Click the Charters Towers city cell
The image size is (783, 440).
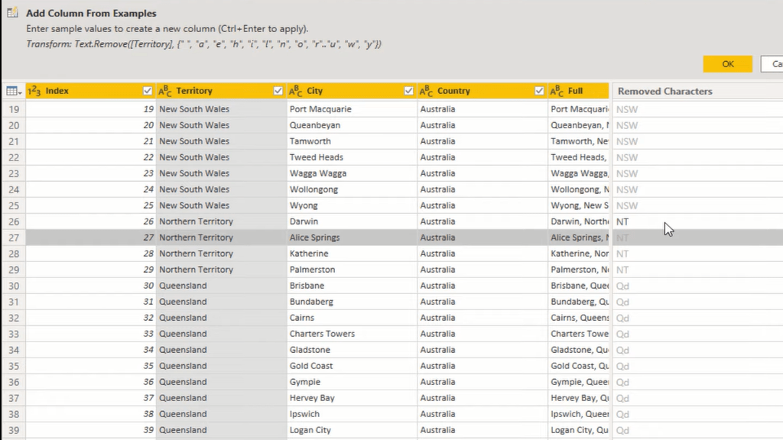click(352, 333)
